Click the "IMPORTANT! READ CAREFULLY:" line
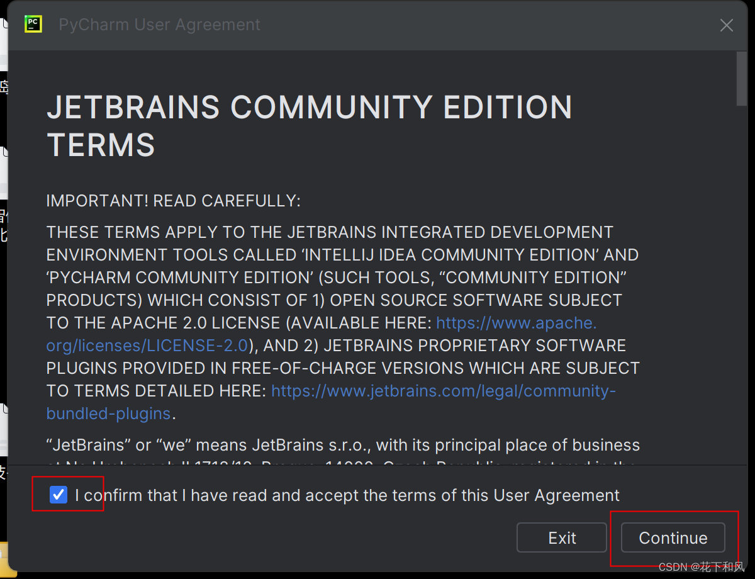 coord(174,201)
